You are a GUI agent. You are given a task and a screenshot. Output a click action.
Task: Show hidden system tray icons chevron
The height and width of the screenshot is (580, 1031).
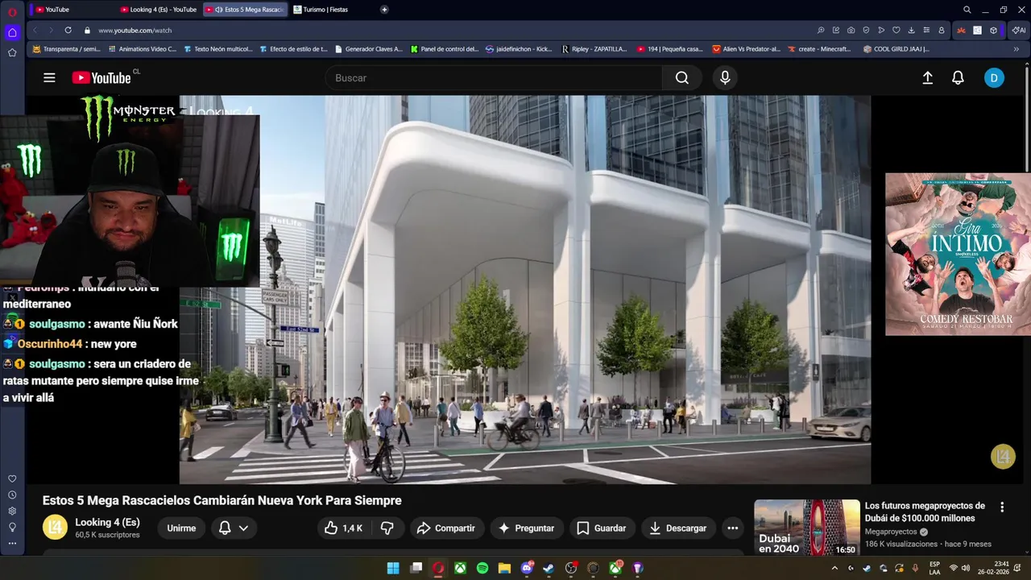click(x=834, y=568)
